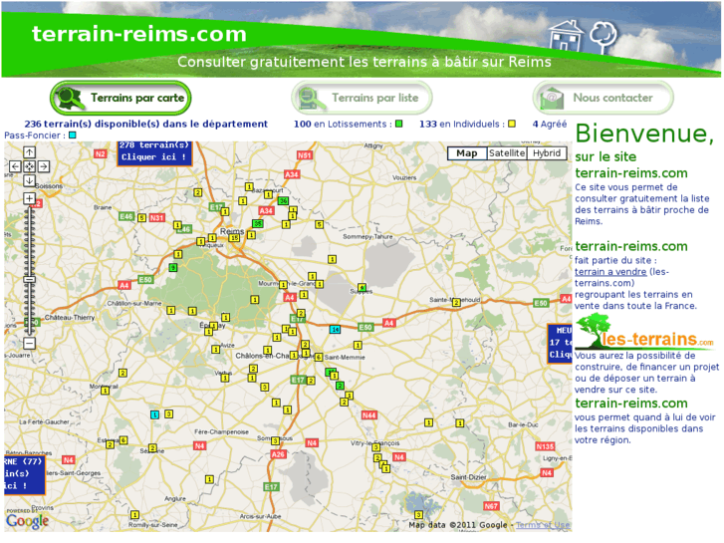Click the '236 terrain(s) disponible(s)' text
Screen dimensions: 724x543
click(146, 124)
